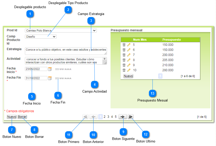216x146 pixels.
Task: Click the 200.000 budget value
Action: point(168,55)
